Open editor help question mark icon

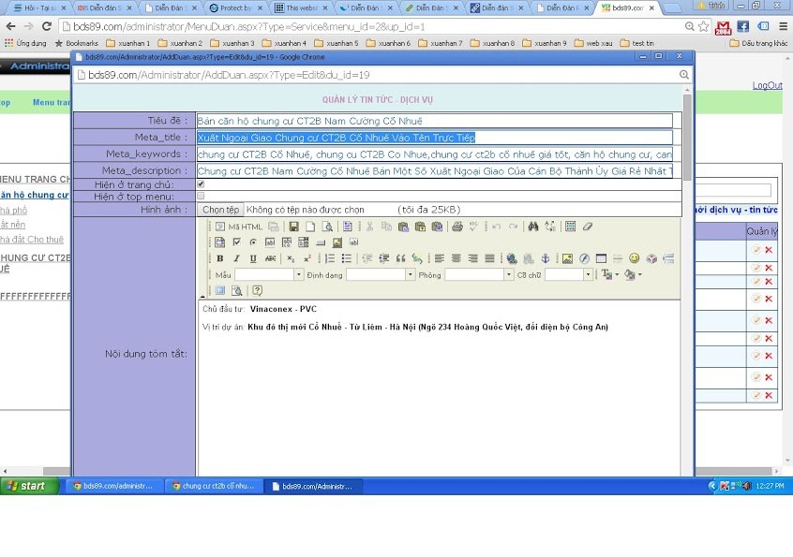pyautogui.click(x=258, y=290)
